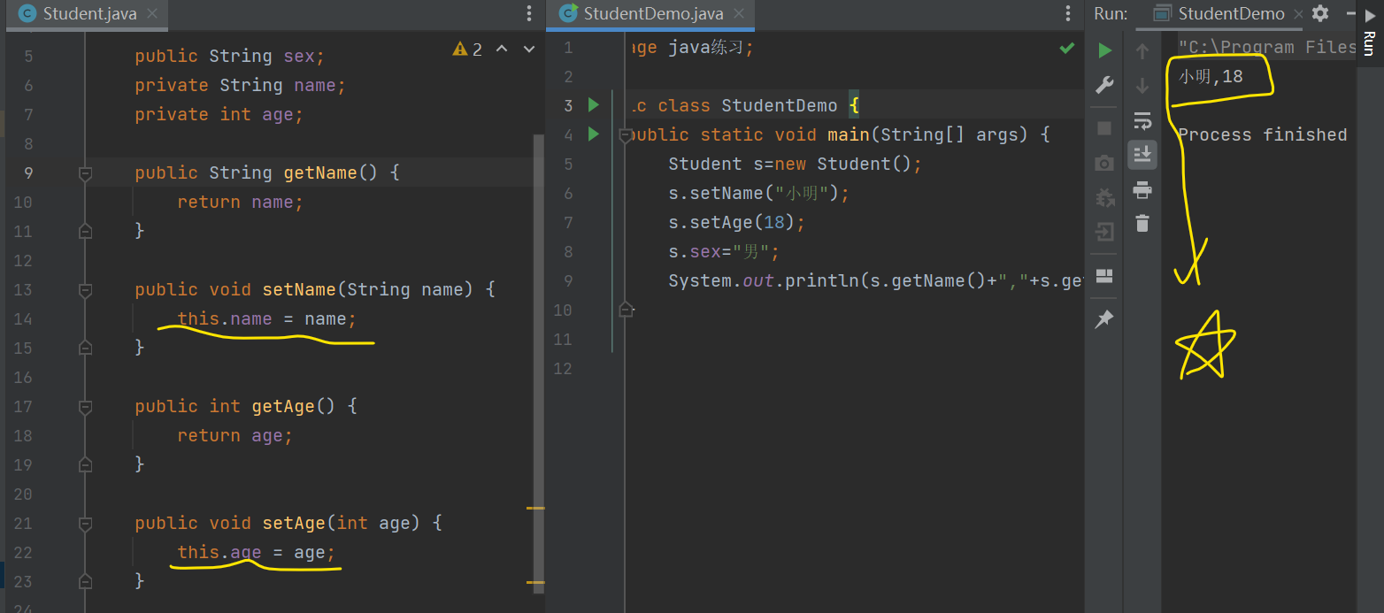Click the bug-shaped icon below the camera
This screenshot has width=1384, height=613.
[x=1104, y=197]
